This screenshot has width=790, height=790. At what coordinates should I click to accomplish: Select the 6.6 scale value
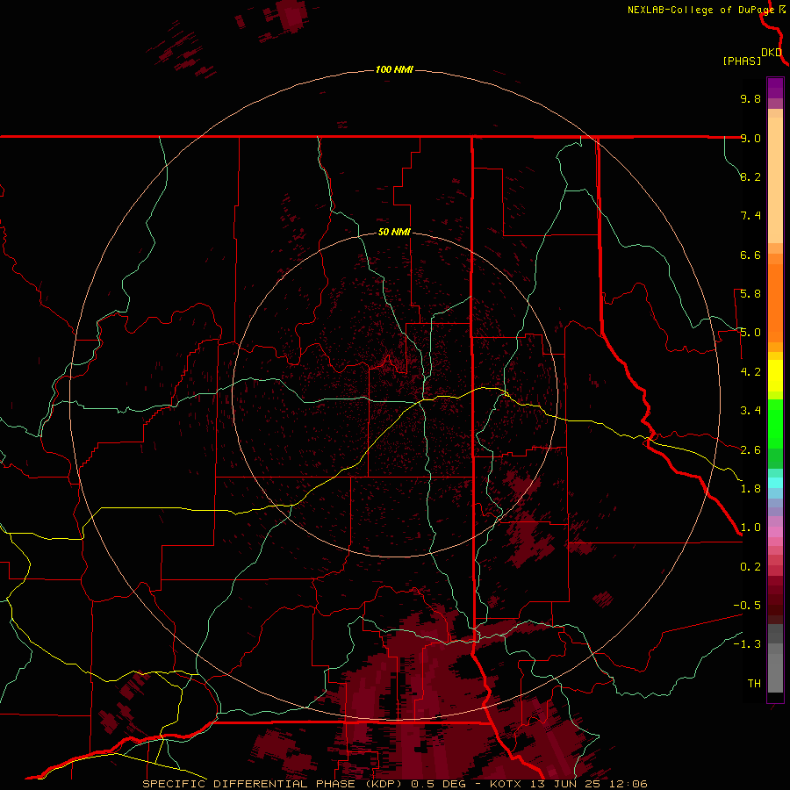coord(750,255)
